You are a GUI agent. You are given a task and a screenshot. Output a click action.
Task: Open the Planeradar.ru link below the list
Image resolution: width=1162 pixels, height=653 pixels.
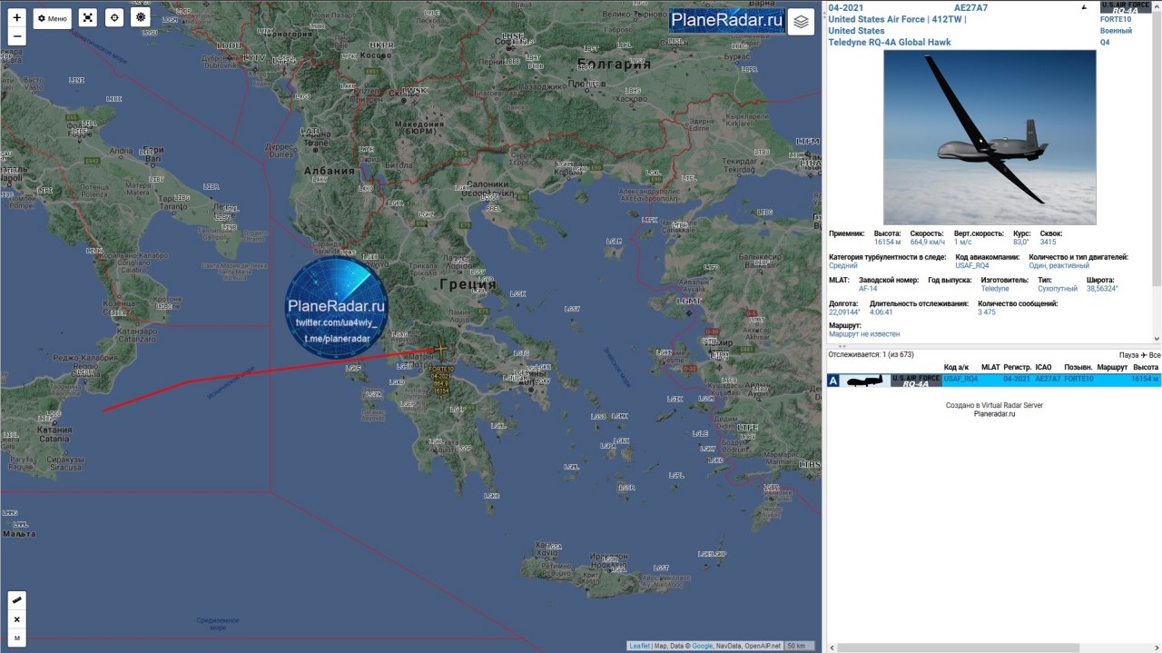(995, 413)
